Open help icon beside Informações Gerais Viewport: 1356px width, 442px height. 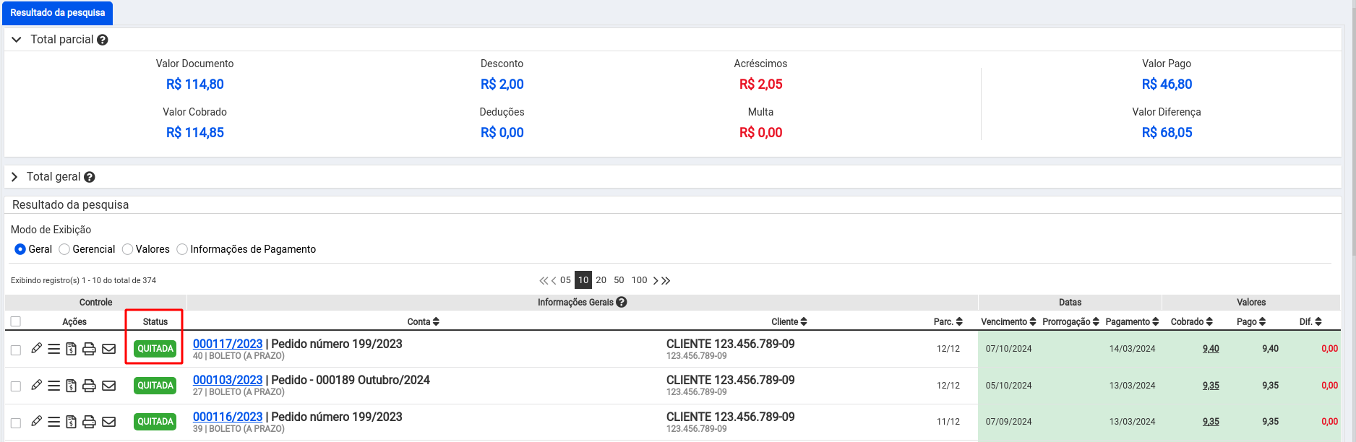pos(622,303)
